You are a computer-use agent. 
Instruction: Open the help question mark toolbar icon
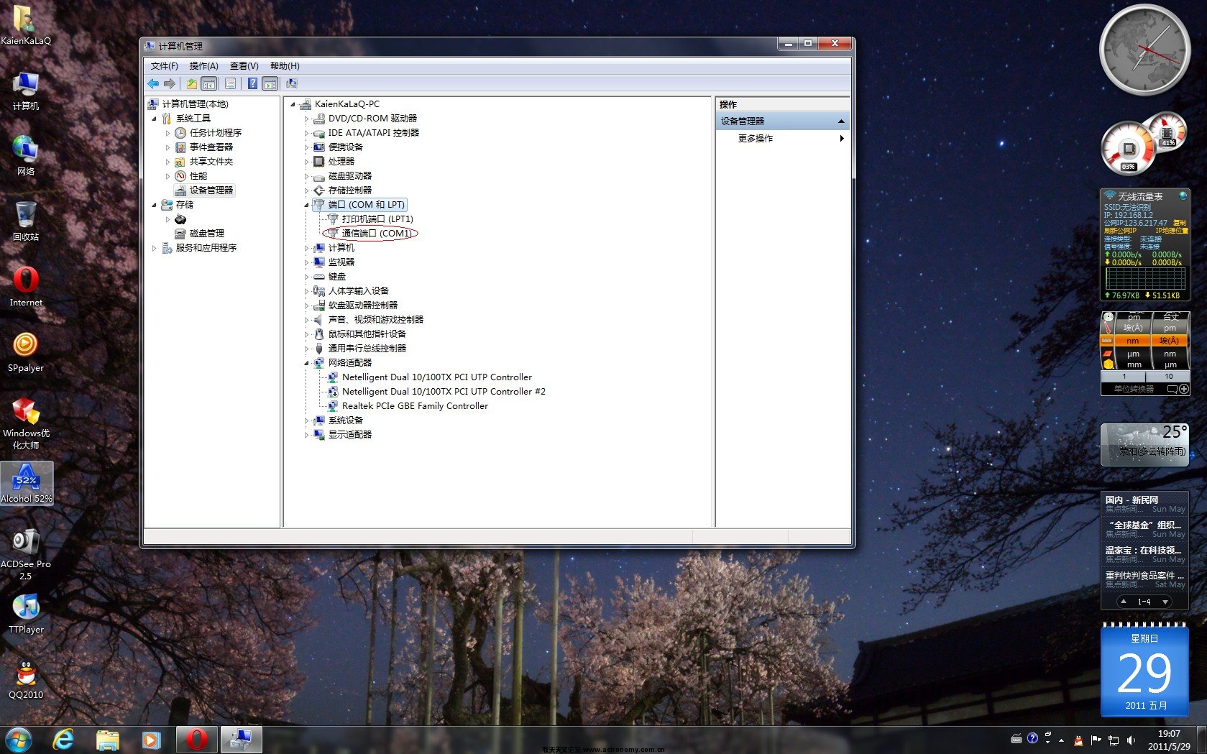pos(252,83)
